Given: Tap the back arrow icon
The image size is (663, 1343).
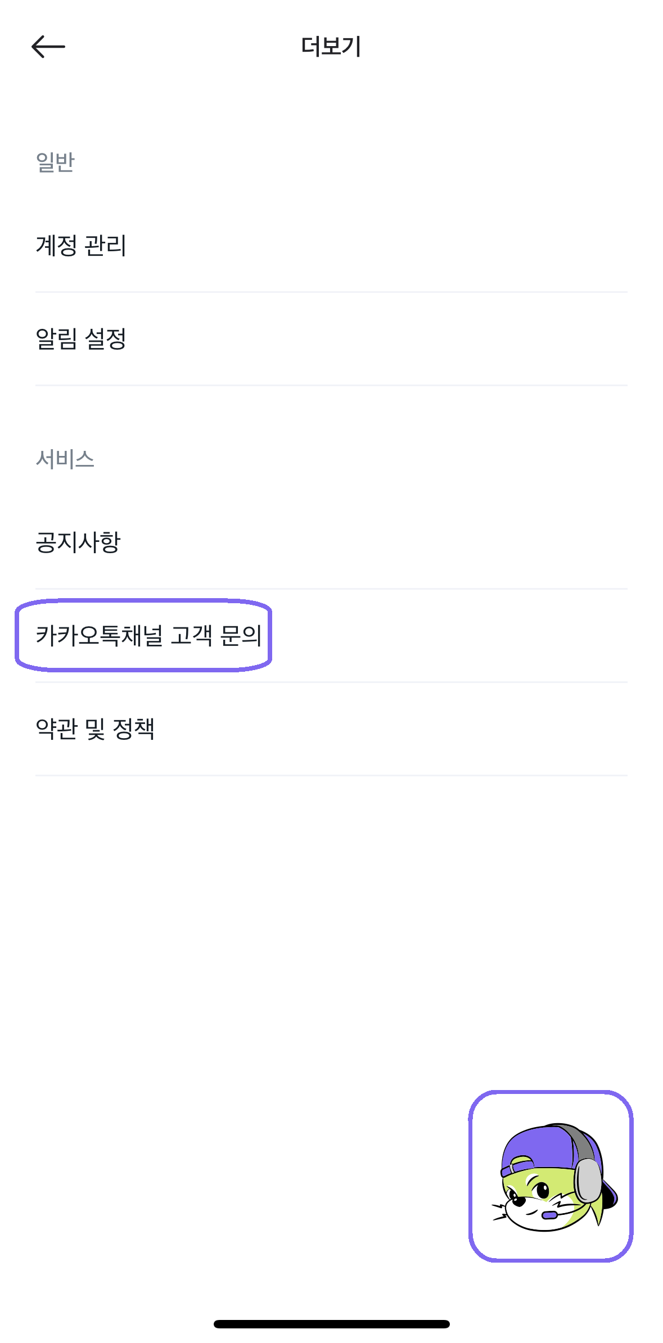Looking at the screenshot, I should (48, 47).
